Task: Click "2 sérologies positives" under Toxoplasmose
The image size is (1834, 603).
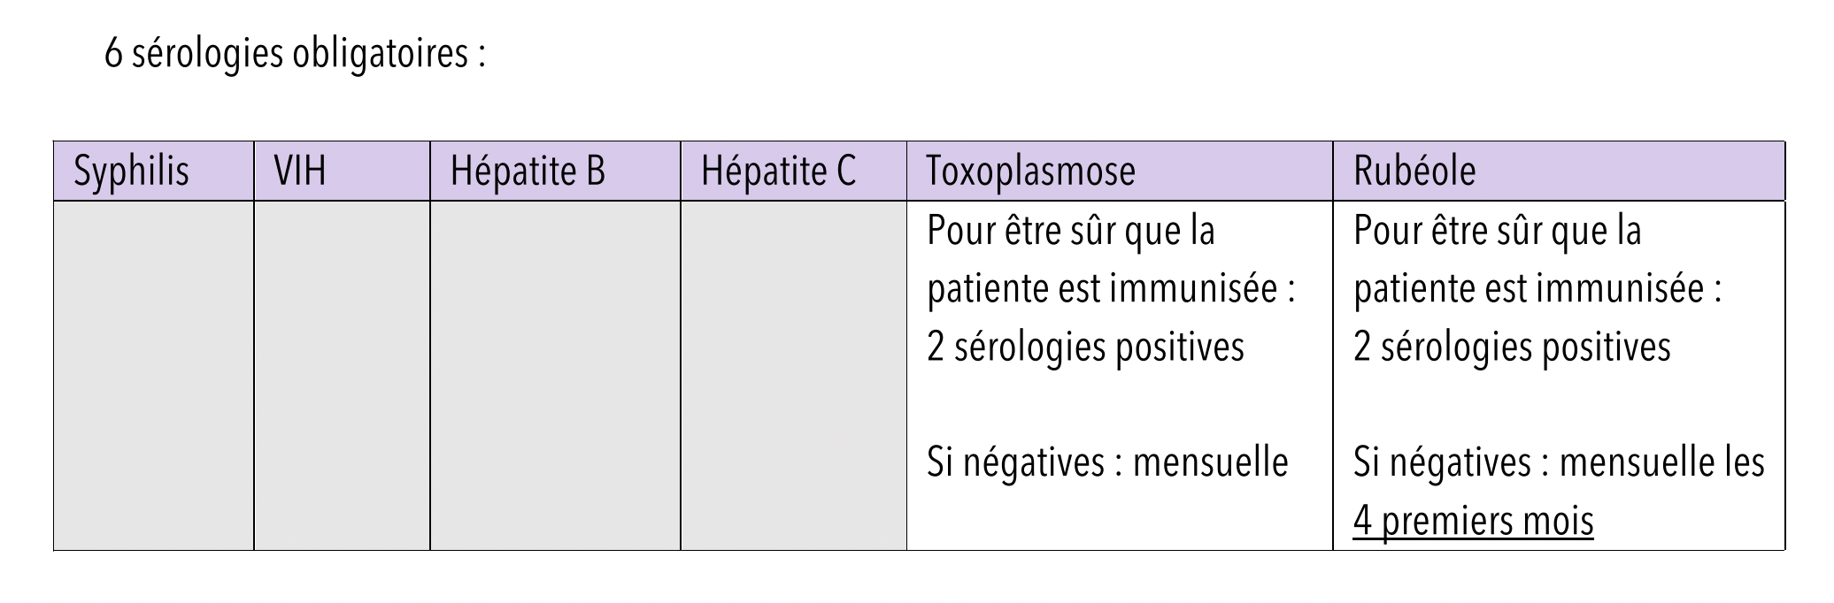Action: tap(1085, 347)
